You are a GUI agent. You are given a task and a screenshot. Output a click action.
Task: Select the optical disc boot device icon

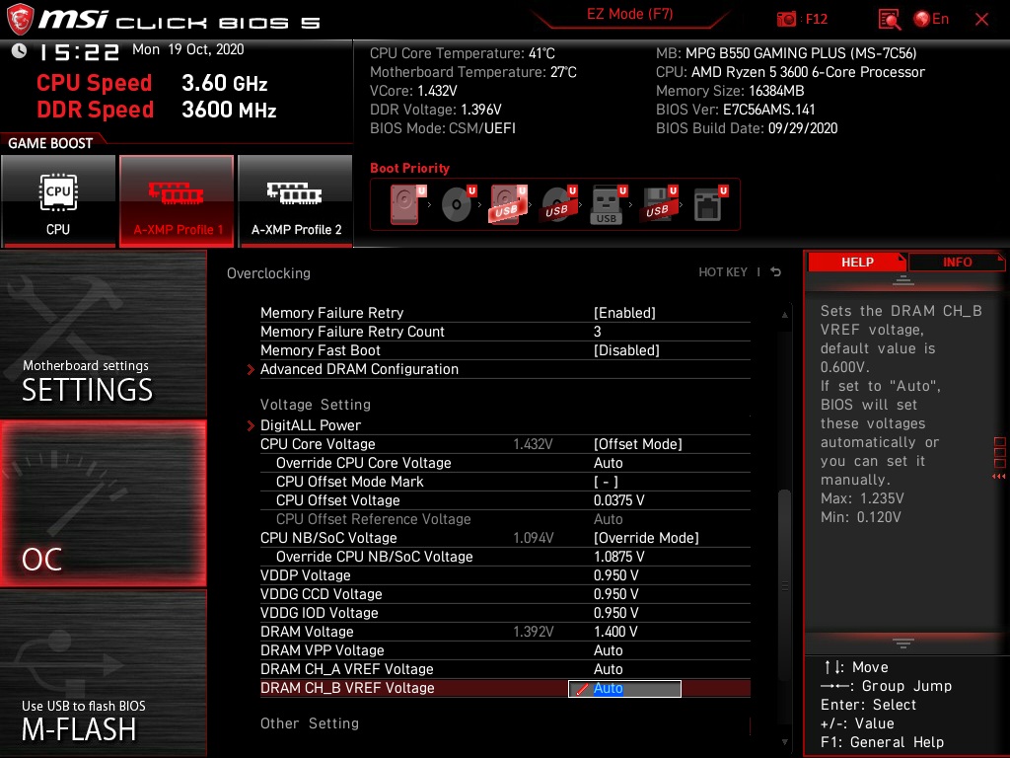coord(455,200)
